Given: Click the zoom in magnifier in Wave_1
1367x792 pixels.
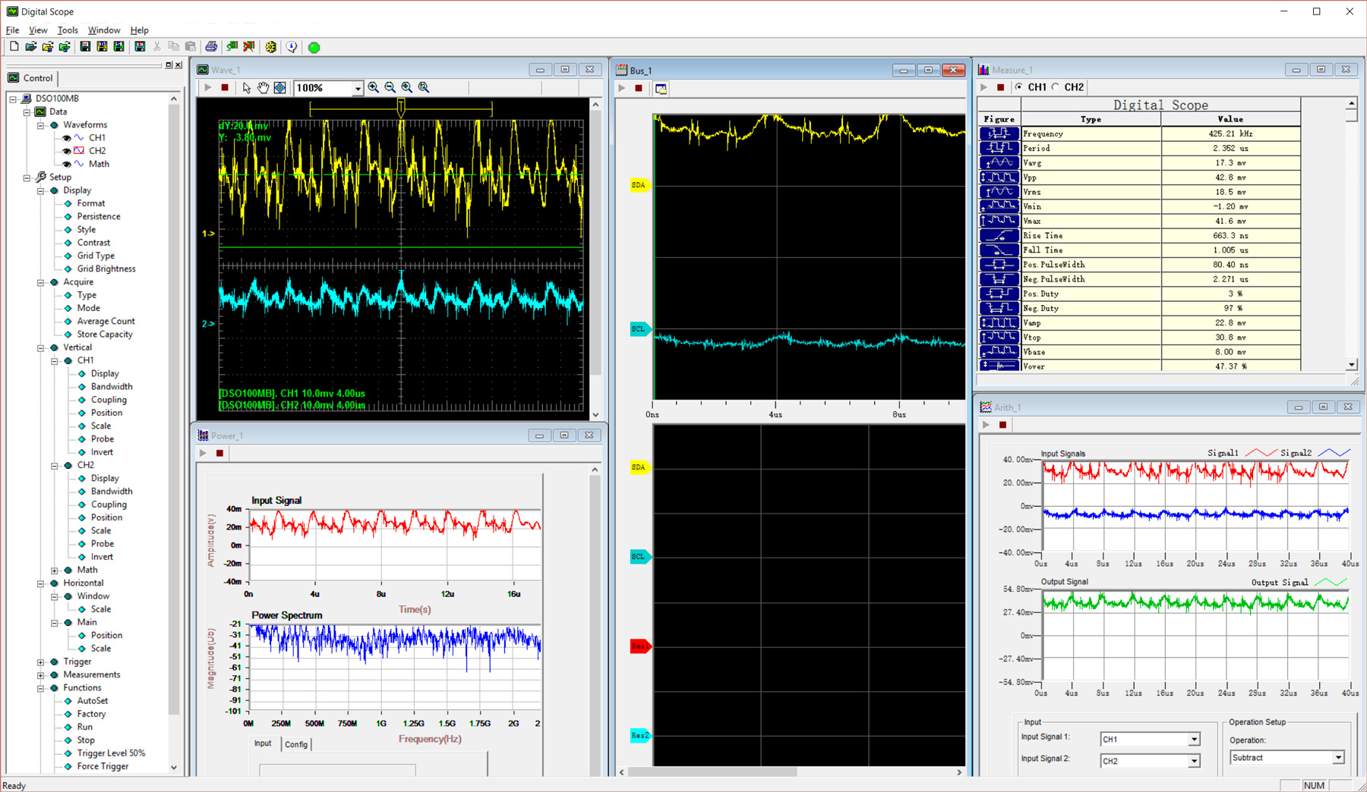Looking at the screenshot, I should [x=374, y=88].
